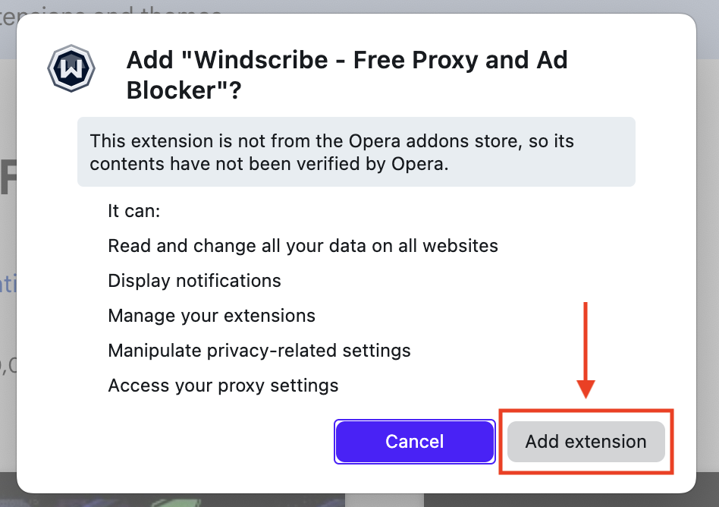
Task: Click 'Read and change all your data' permission
Action: tap(303, 245)
